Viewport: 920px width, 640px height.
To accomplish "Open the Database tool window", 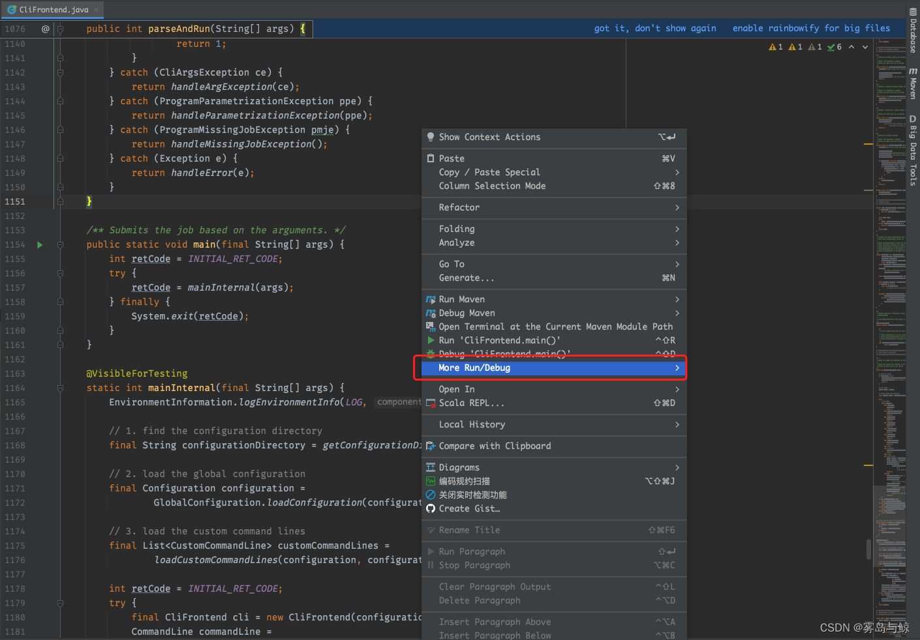I will pyautogui.click(x=913, y=31).
